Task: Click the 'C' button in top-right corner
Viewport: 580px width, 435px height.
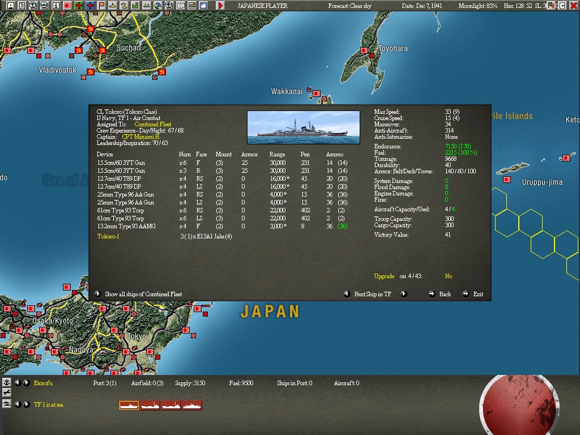Action: (562, 5)
